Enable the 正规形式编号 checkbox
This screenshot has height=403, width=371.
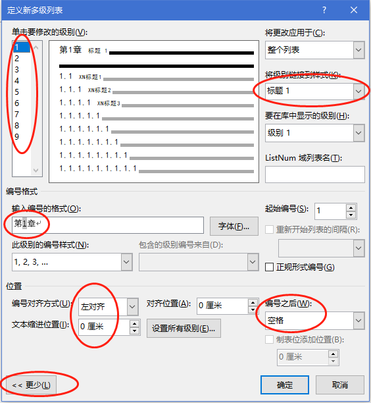(x=269, y=267)
